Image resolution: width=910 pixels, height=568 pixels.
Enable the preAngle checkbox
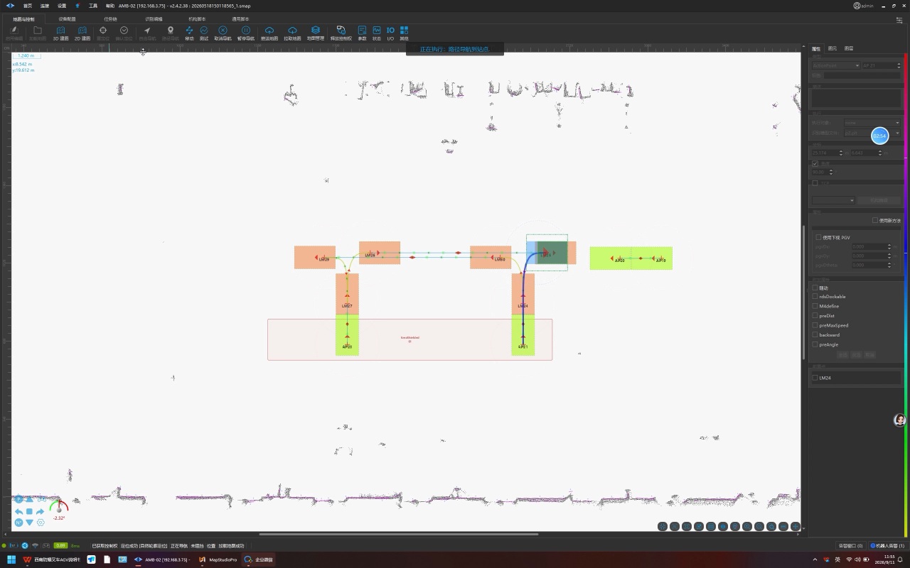click(815, 344)
